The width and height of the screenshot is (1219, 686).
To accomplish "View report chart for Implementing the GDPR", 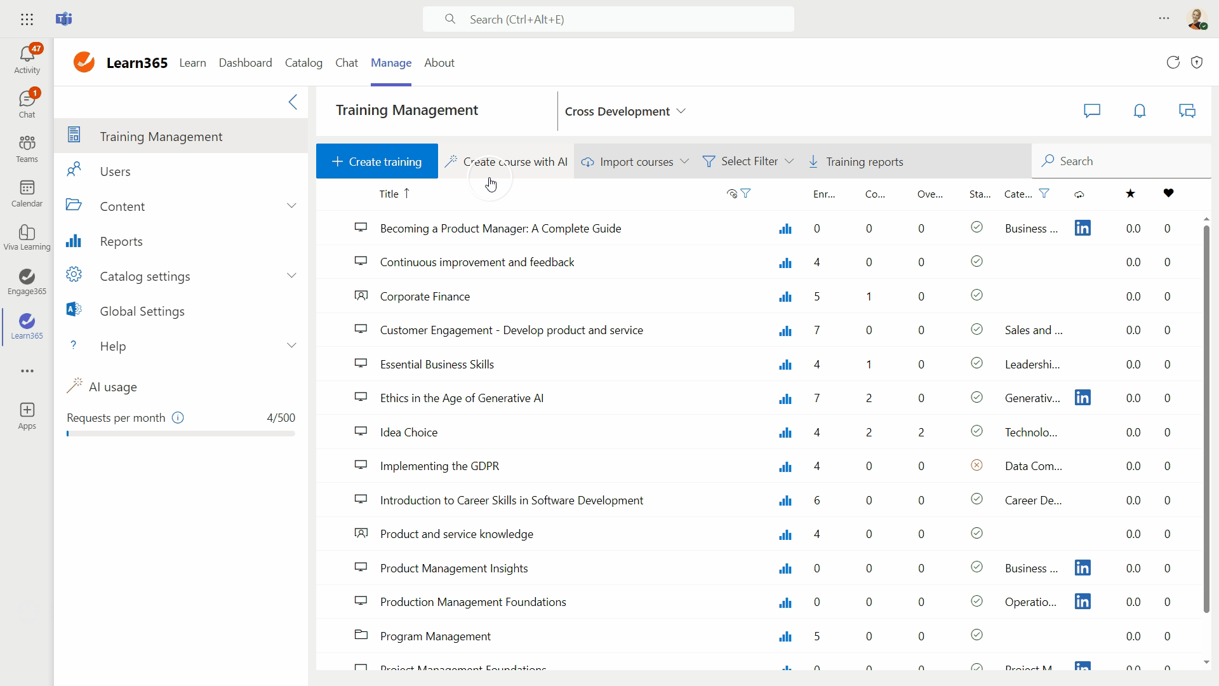I will click(x=785, y=467).
